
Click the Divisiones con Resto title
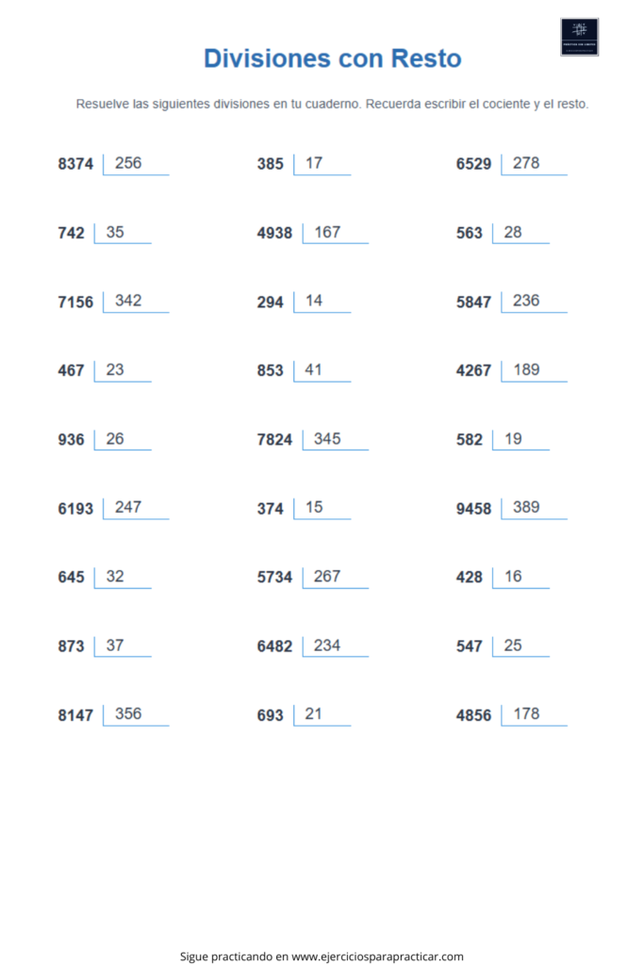click(333, 58)
